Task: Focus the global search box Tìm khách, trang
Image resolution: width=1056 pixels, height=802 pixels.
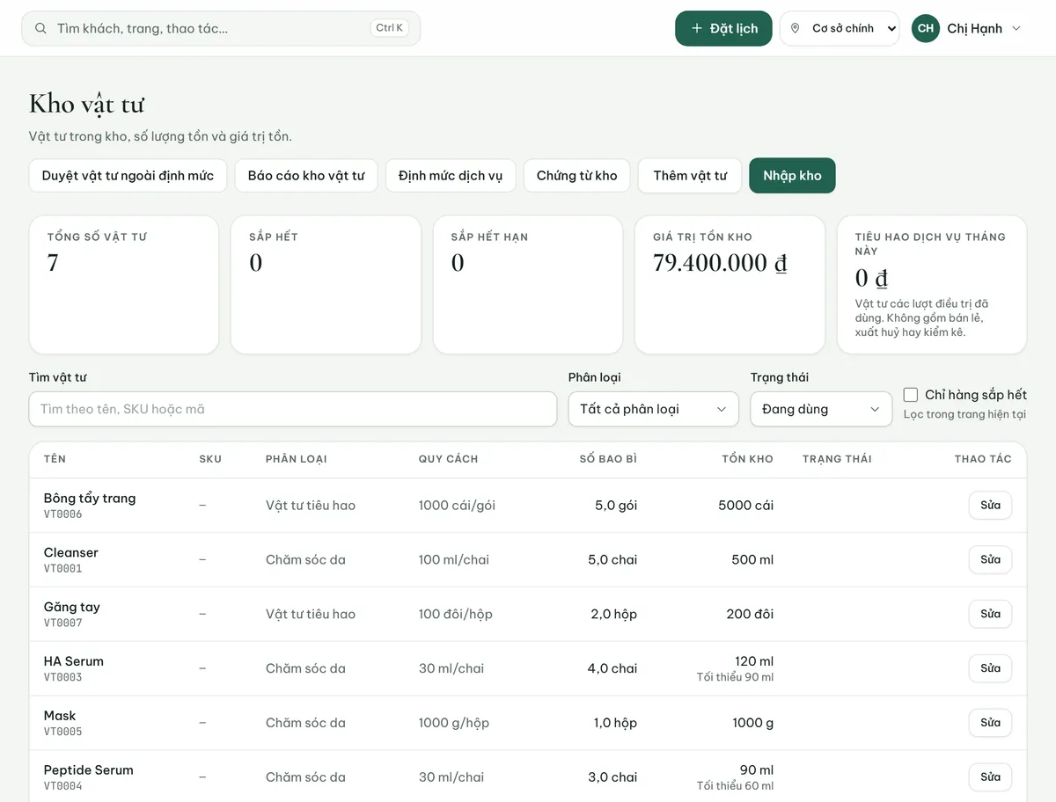Action: [x=221, y=28]
